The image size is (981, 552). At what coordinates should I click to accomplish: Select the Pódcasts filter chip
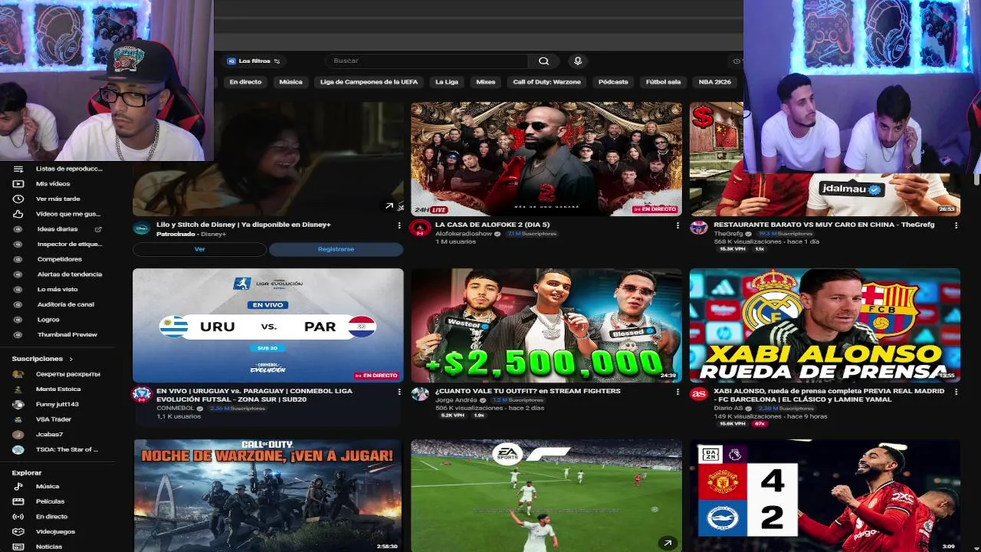point(613,82)
